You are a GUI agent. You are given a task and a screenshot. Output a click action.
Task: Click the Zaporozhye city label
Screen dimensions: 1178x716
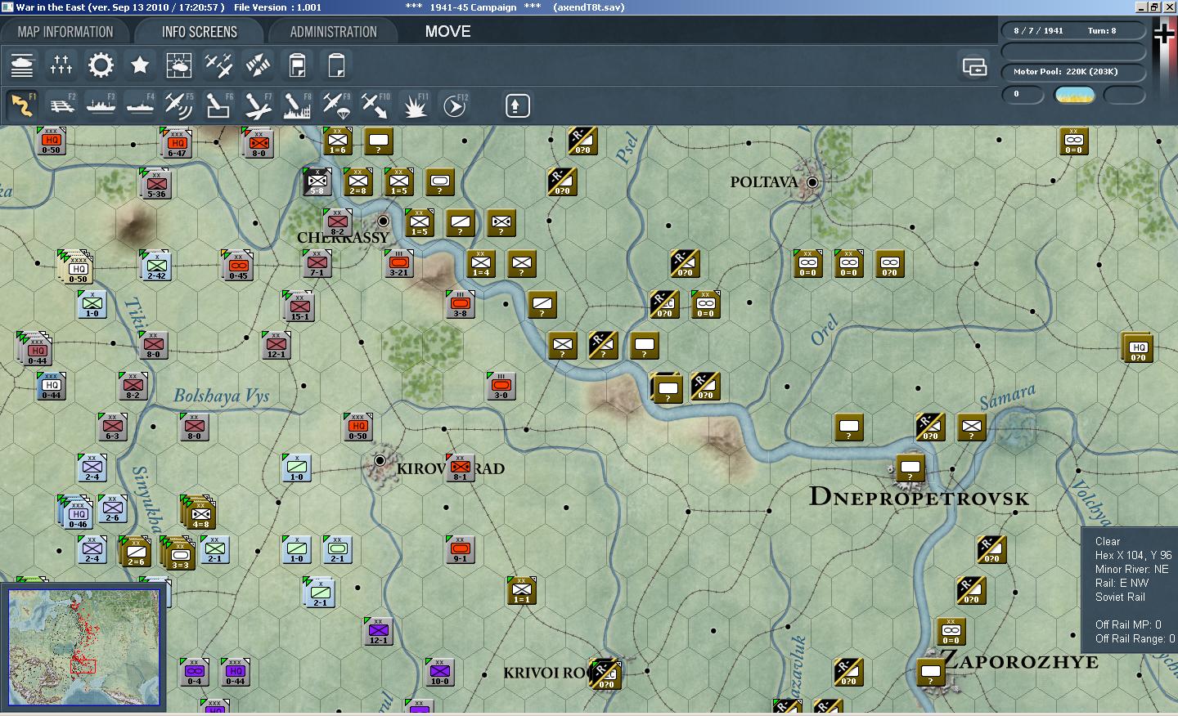1021,660
